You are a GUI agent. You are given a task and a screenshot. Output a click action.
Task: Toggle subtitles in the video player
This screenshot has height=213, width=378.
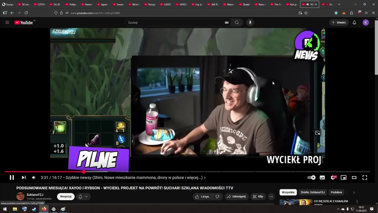[322, 177]
